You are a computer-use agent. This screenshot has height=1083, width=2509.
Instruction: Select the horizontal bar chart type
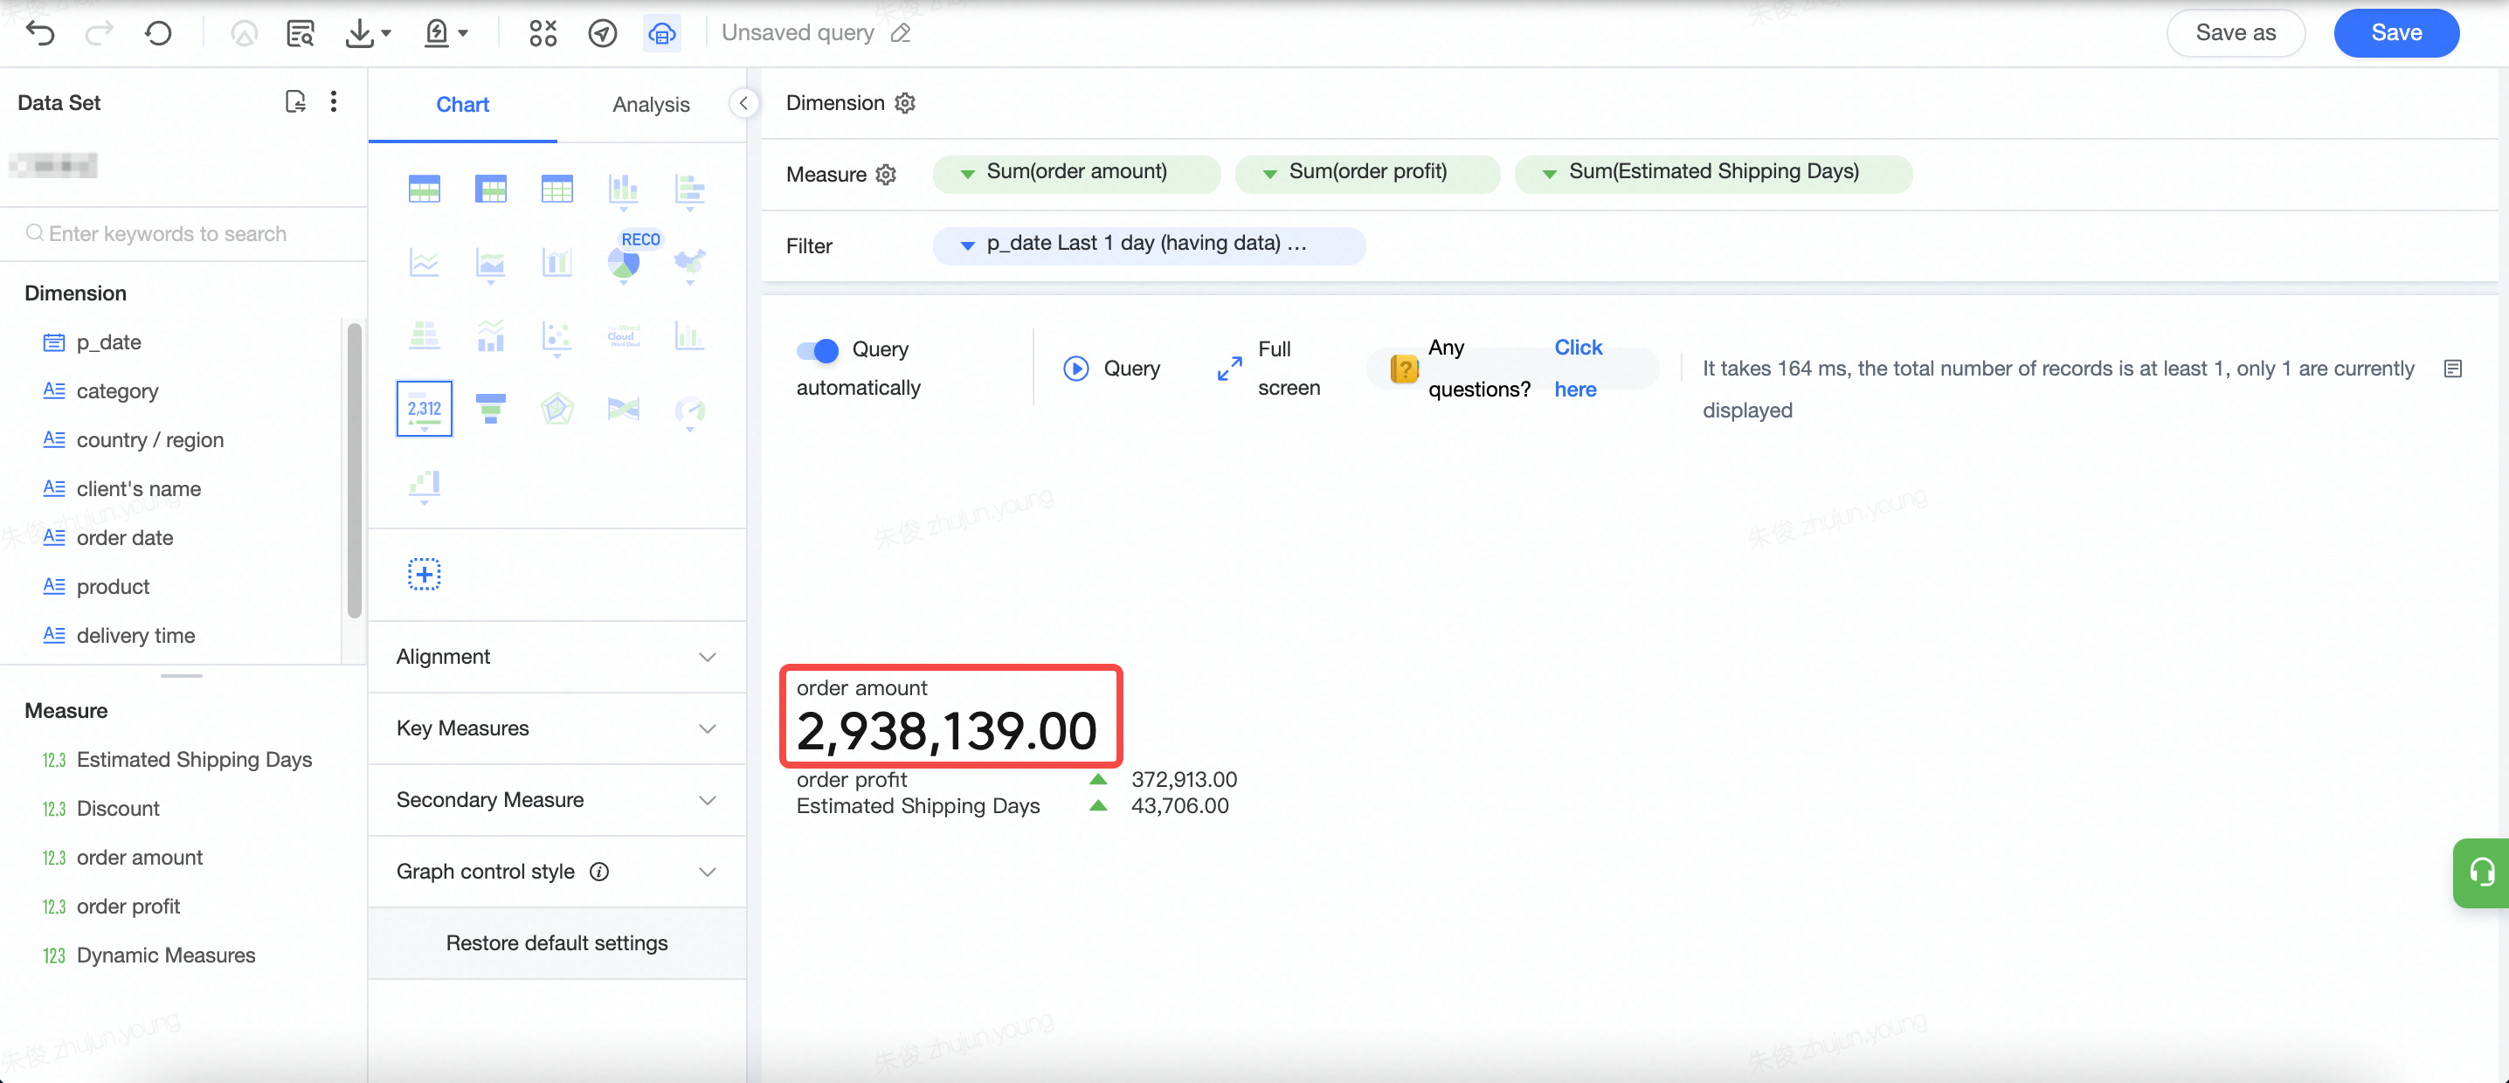pos(688,190)
